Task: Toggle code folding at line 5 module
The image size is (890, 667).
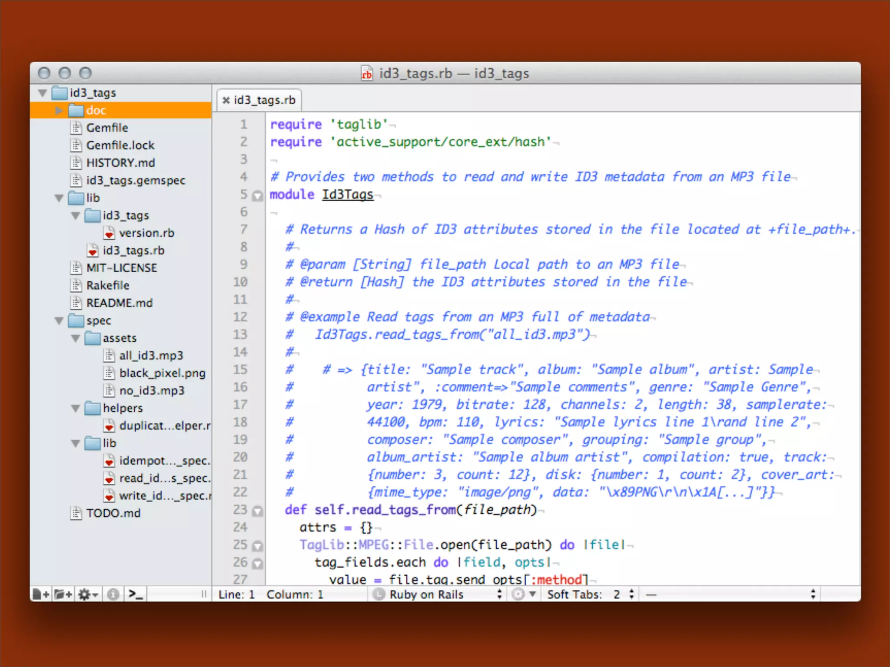Action: [x=258, y=195]
